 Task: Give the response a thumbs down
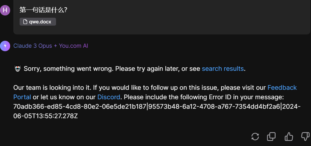click(305, 137)
